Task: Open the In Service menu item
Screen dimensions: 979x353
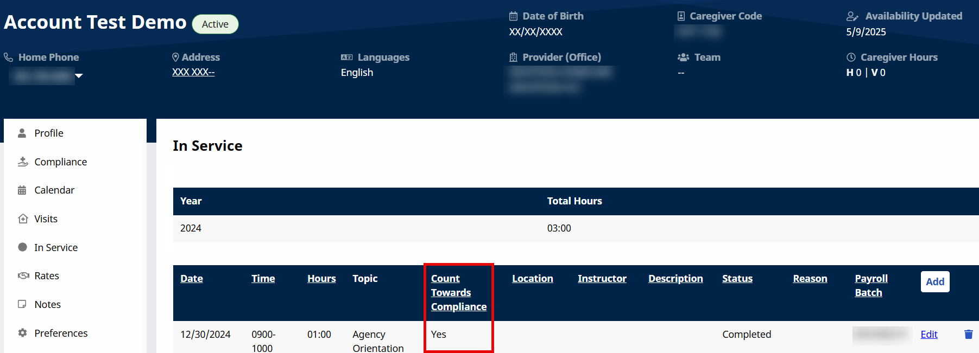Action: [x=55, y=247]
